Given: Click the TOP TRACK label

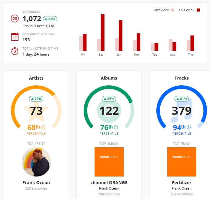Looking at the screenshot, I should tap(182, 143).
